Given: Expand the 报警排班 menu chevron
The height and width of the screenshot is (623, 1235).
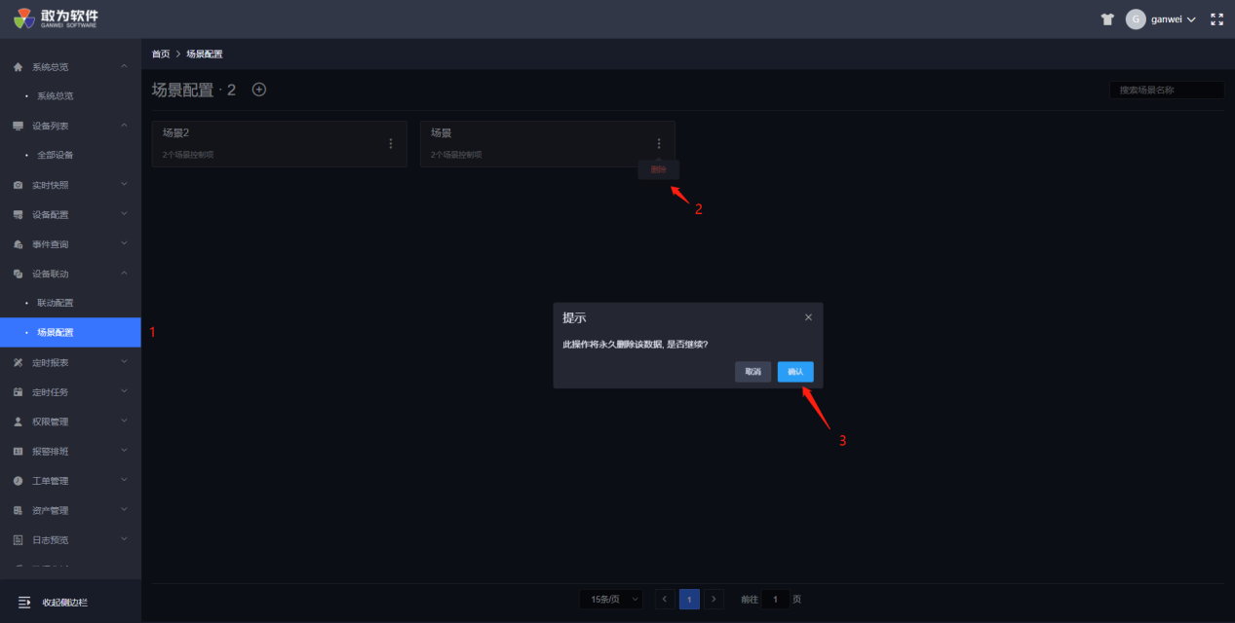Looking at the screenshot, I should pyautogui.click(x=124, y=452).
